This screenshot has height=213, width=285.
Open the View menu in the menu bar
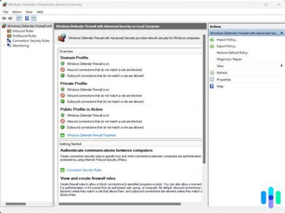tap(29, 12)
